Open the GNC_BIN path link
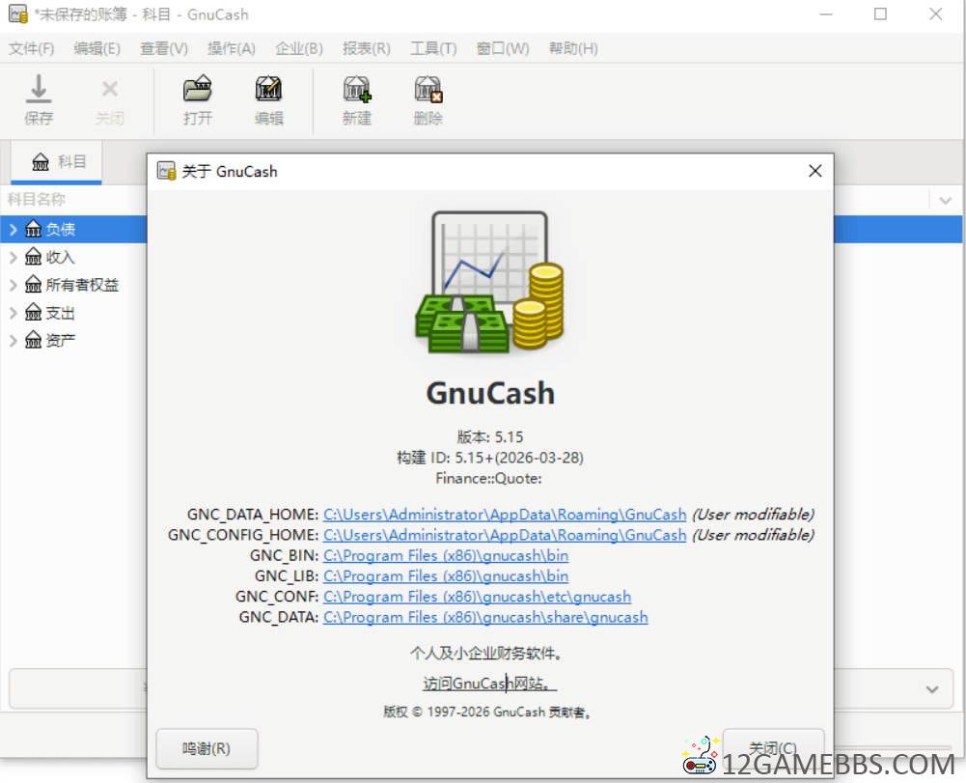The image size is (966, 783). tap(446, 555)
